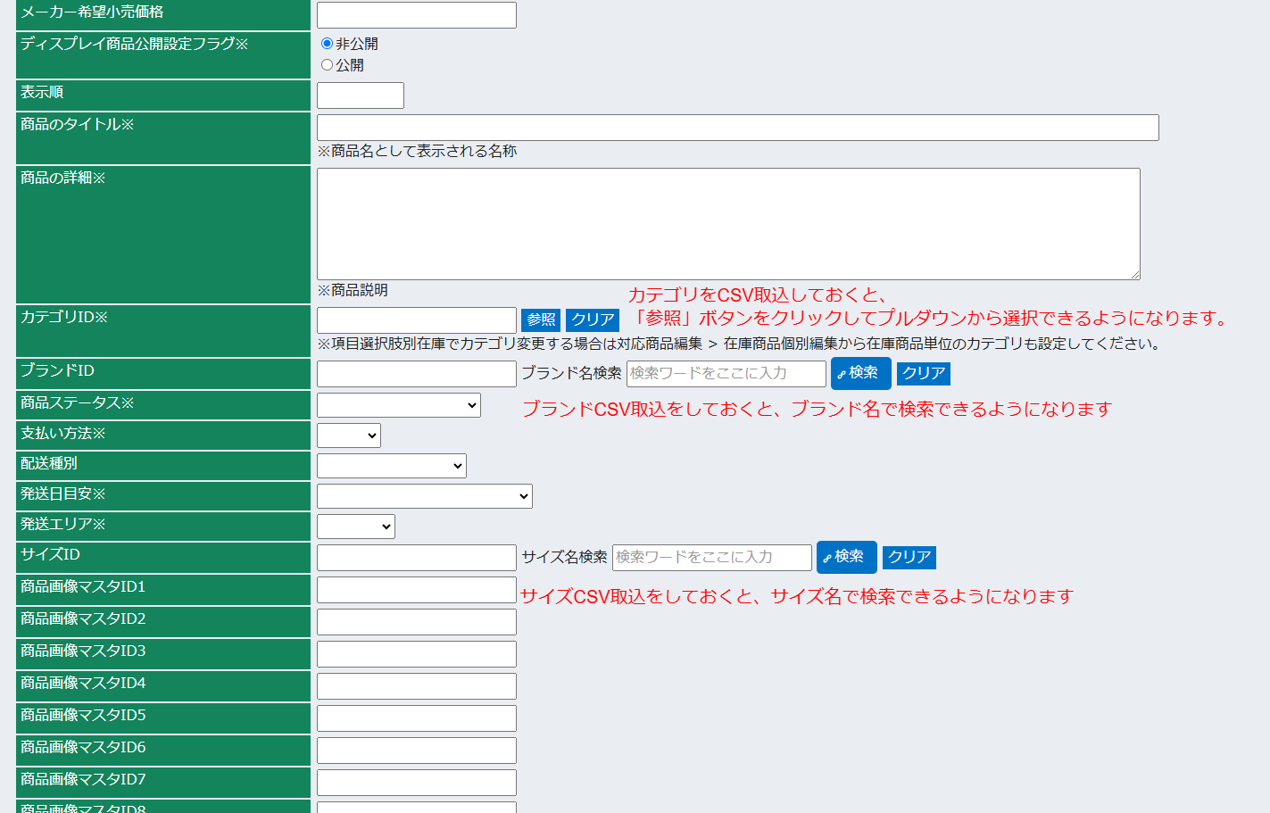Click the 発送日目安※ label cell
This screenshot has height=813, width=1270.
point(163,496)
